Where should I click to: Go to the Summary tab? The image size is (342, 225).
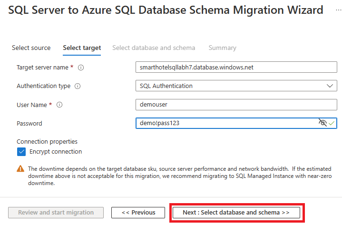click(223, 48)
